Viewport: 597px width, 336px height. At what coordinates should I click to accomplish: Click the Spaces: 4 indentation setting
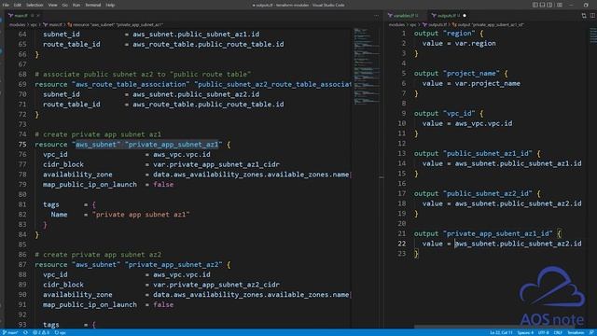coord(525,332)
